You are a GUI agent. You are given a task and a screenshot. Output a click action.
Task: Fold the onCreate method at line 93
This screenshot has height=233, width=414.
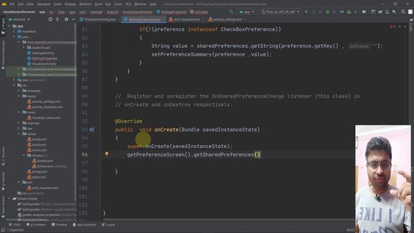(x=101, y=138)
